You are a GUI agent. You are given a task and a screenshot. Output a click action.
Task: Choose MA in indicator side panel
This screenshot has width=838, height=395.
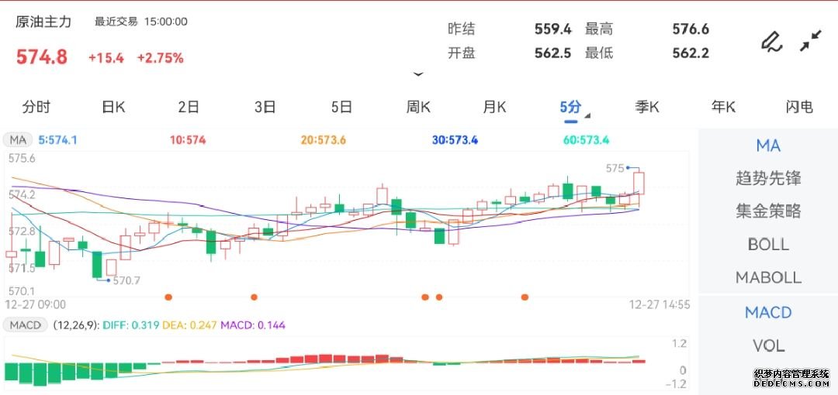(768, 145)
